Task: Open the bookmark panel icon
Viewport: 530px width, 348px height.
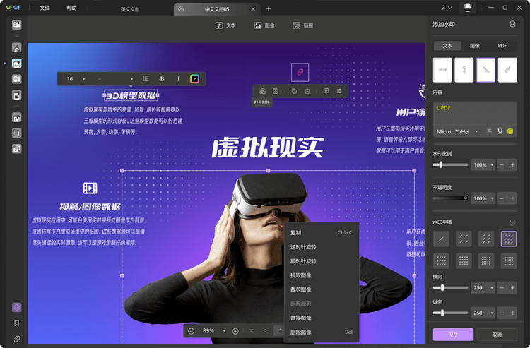Action: point(16,323)
